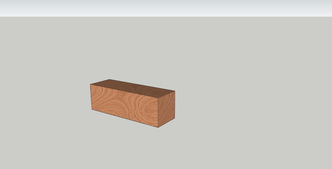Click the bottom edge of the right end face

coord(167,122)
